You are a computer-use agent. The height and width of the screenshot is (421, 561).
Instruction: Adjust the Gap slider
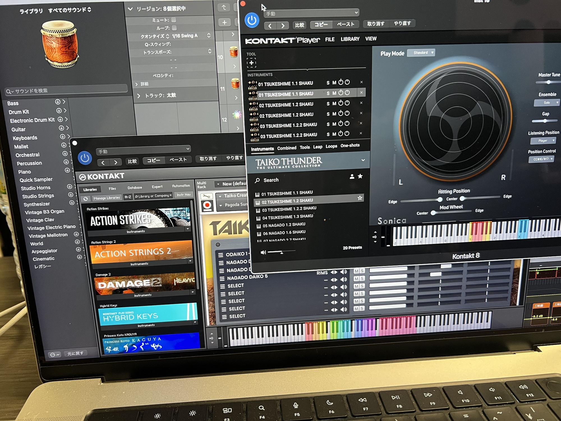point(544,121)
